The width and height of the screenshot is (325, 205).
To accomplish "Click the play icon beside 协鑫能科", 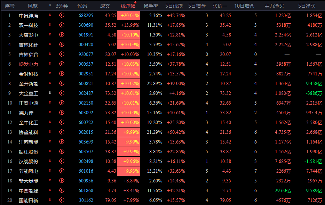I will 62,132.
